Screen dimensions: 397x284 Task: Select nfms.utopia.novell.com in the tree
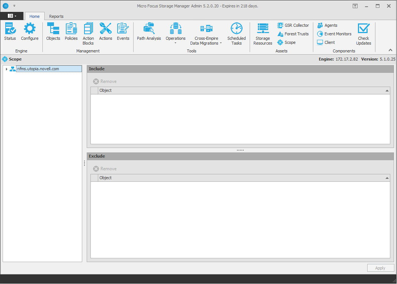49,69
